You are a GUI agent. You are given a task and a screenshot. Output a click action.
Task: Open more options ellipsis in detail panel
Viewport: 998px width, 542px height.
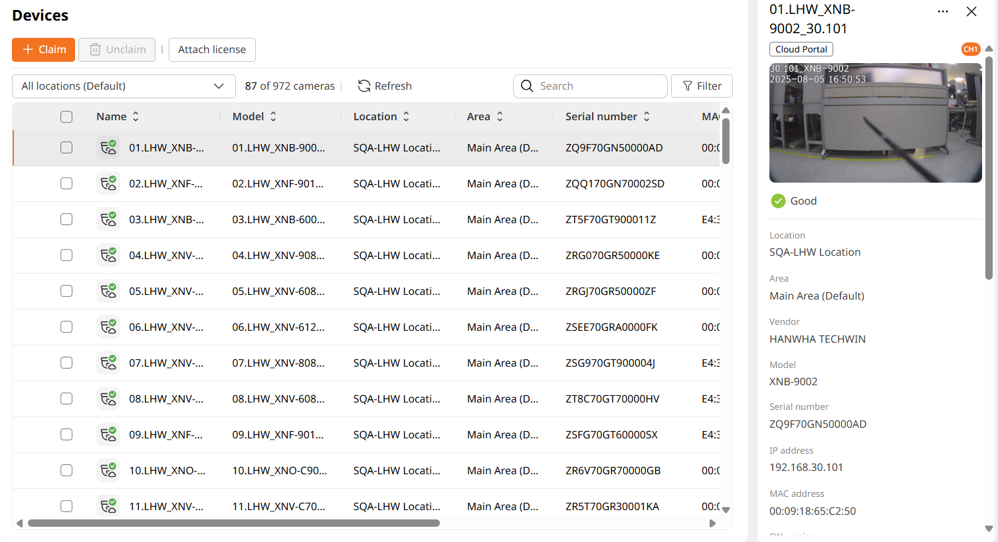coord(943,11)
